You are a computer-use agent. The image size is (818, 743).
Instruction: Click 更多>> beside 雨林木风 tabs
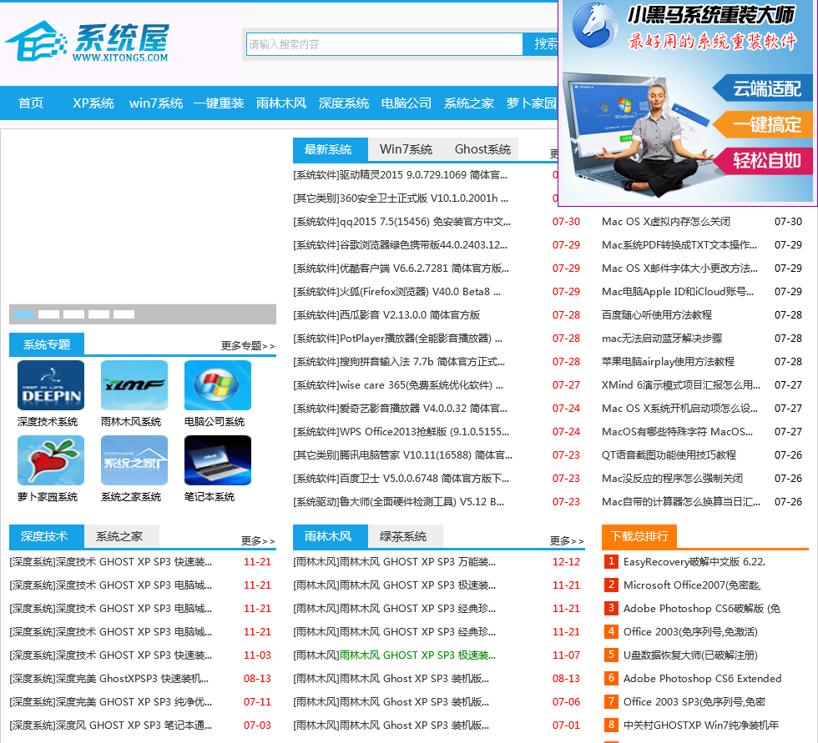point(567,541)
